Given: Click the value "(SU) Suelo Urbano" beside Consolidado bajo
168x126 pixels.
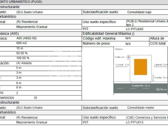Looking at the screenshot, I should [x=30, y=12].
